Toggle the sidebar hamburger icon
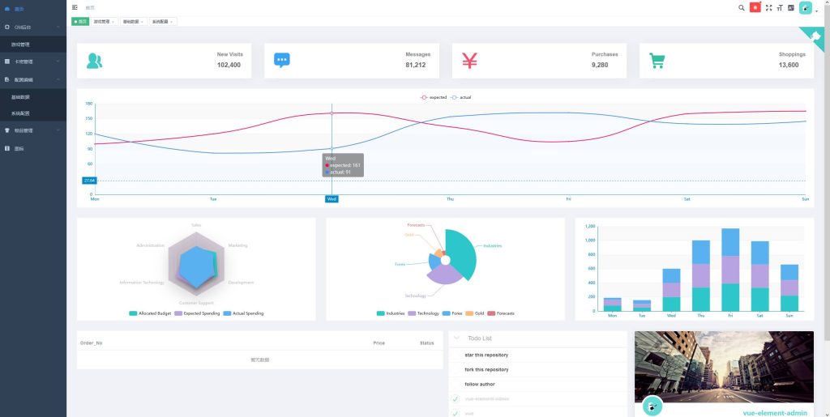Viewport: 830px width, 417px height. tap(75, 7)
